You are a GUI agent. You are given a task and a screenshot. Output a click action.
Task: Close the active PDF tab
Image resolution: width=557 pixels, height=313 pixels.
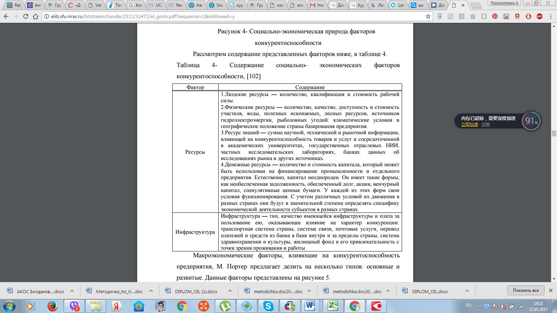463,5
